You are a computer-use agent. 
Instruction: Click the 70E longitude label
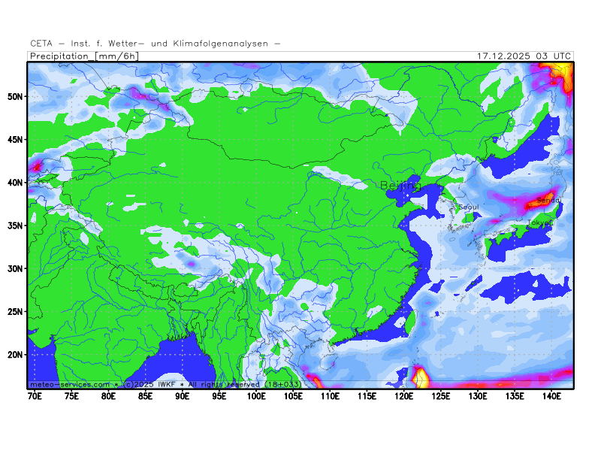(35, 396)
